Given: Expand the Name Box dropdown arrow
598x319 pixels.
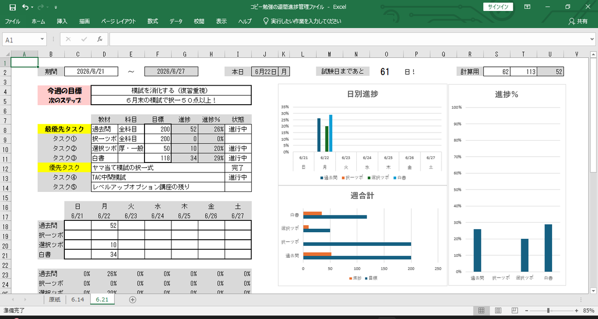Looking at the screenshot, I should click(42, 39).
